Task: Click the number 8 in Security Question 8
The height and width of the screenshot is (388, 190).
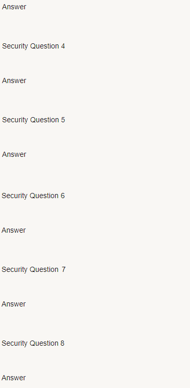Action: pyautogui.click(x=62, y=344)
